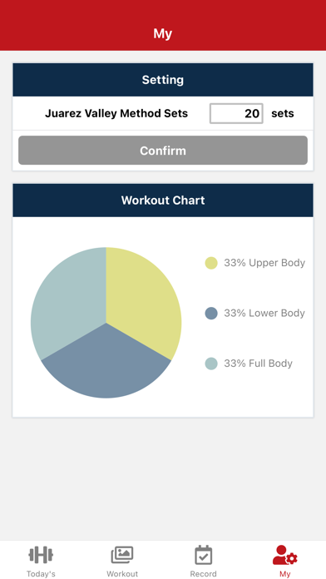Screen dimensions: 326x579
Task: Tap the Today's tab label
Action: [41, 574]
